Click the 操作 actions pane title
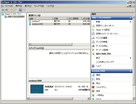 pos(94,14)
